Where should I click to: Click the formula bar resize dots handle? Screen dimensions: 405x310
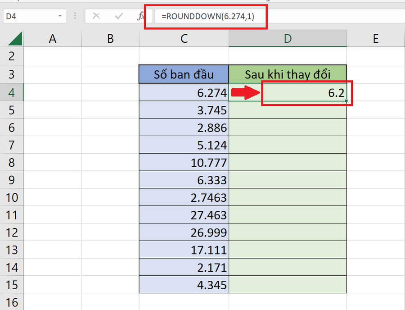point(75,16)
